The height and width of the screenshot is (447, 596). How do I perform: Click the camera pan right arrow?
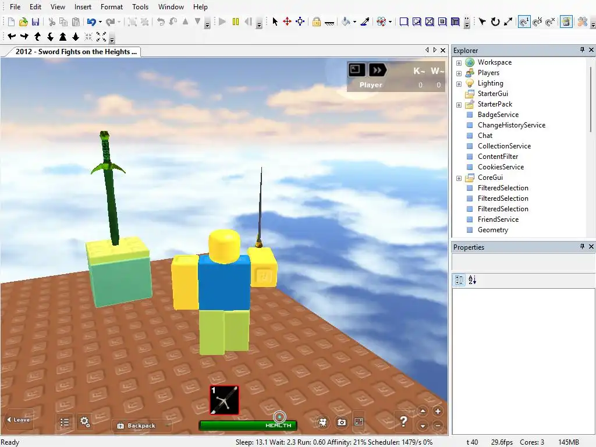tap(24, 37)
